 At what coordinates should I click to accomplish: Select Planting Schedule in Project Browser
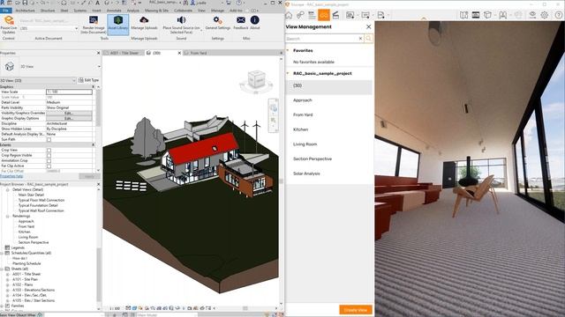coord(26,264)
